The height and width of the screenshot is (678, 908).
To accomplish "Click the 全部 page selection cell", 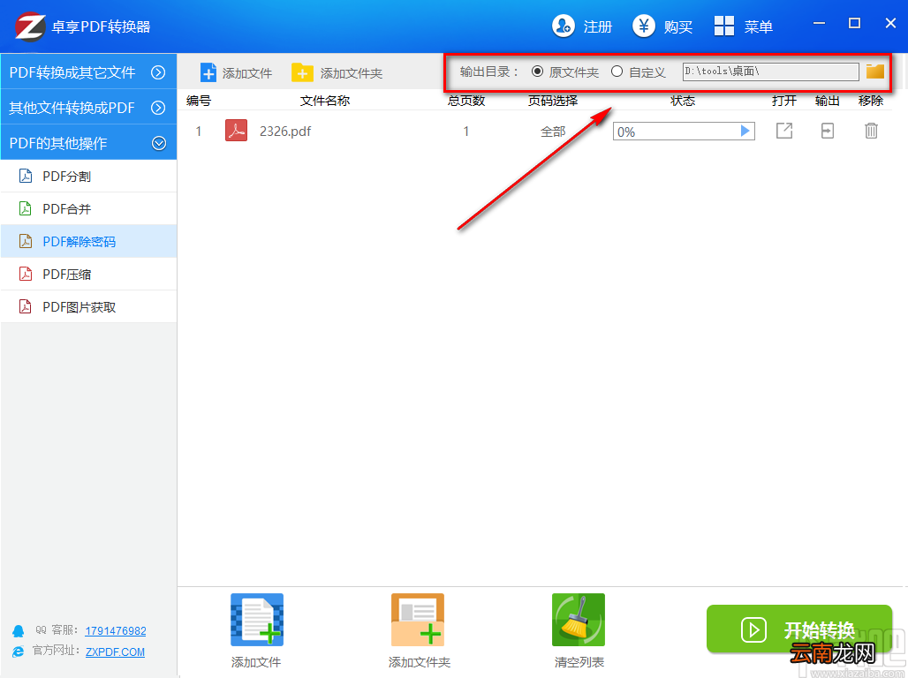I will pyautogui.click(x=553, y=132).
